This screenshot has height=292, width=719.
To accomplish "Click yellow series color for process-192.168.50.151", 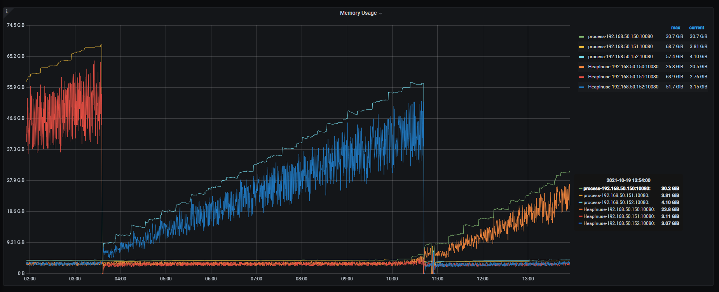I will coord(581,47).
